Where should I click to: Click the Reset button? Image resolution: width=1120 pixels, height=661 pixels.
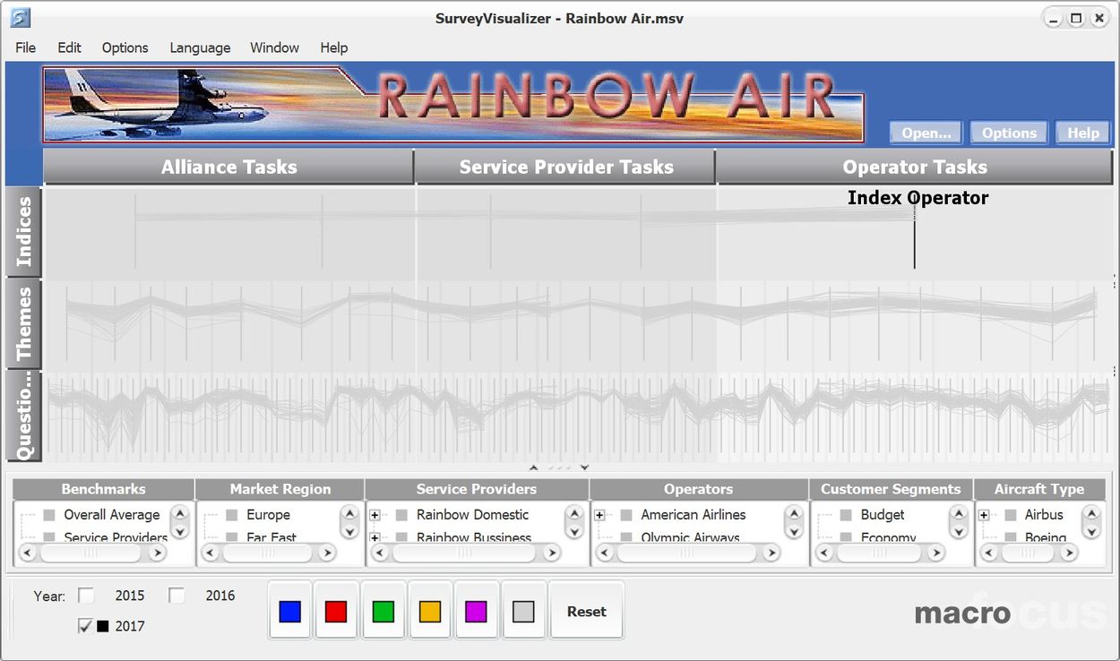point(586,612)
